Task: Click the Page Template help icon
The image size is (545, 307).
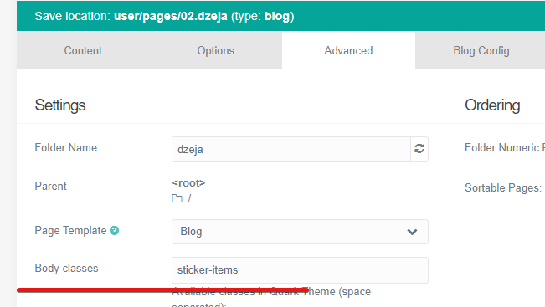Action: (115, 231)
